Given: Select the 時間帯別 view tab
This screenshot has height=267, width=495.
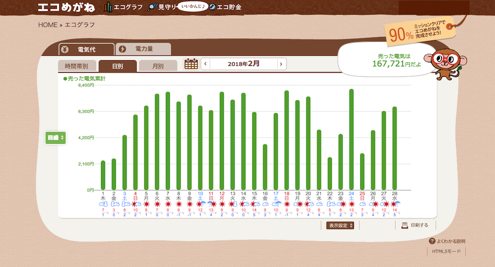Looking at the screenshot, I should [76, 66].
